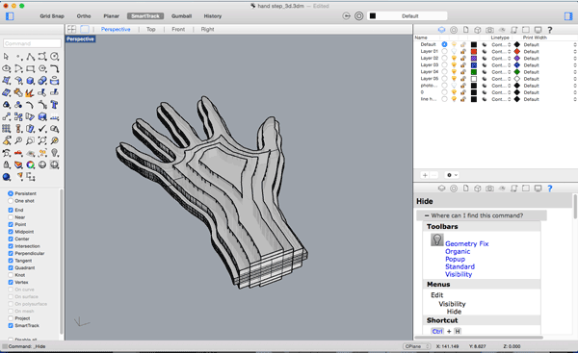Screen dimensions: 578x353
Task: Pick the Polygon tool
Action: click(x=42, y=68)
